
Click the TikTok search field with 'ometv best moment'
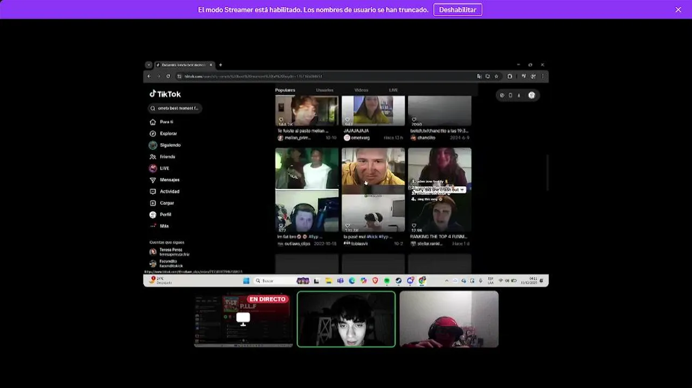click(x=176, y=108)
